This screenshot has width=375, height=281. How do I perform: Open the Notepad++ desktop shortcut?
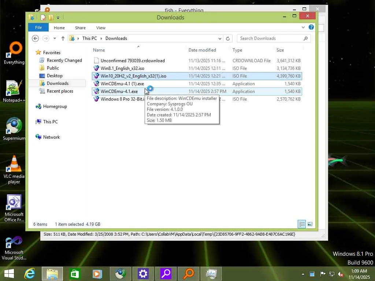[x=14, y=91]
